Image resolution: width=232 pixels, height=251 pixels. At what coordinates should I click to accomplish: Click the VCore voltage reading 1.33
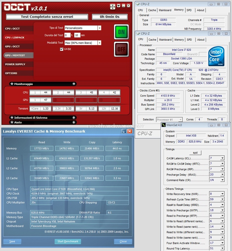pos(46,108)
